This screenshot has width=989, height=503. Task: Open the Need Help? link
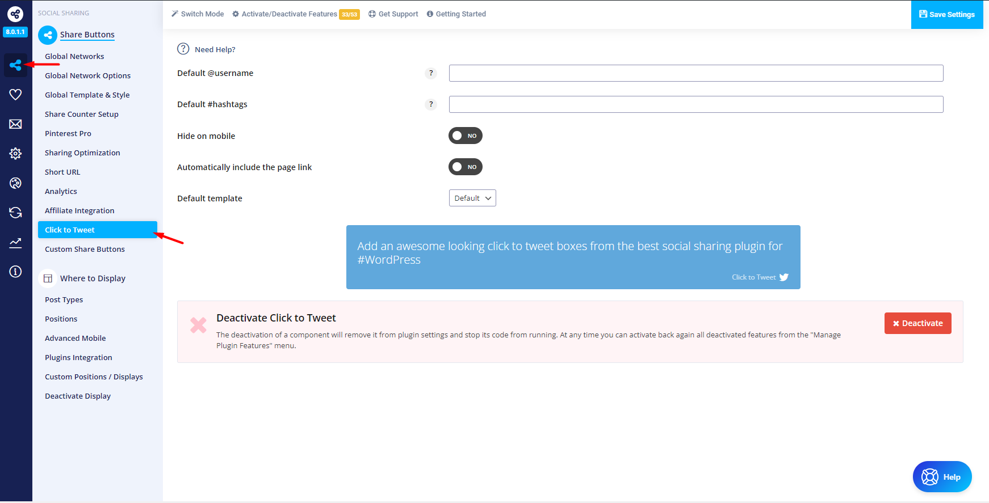[x=214, y=49]
